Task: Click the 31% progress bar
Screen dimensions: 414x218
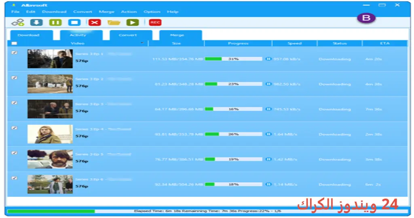Action: point(234,59)
